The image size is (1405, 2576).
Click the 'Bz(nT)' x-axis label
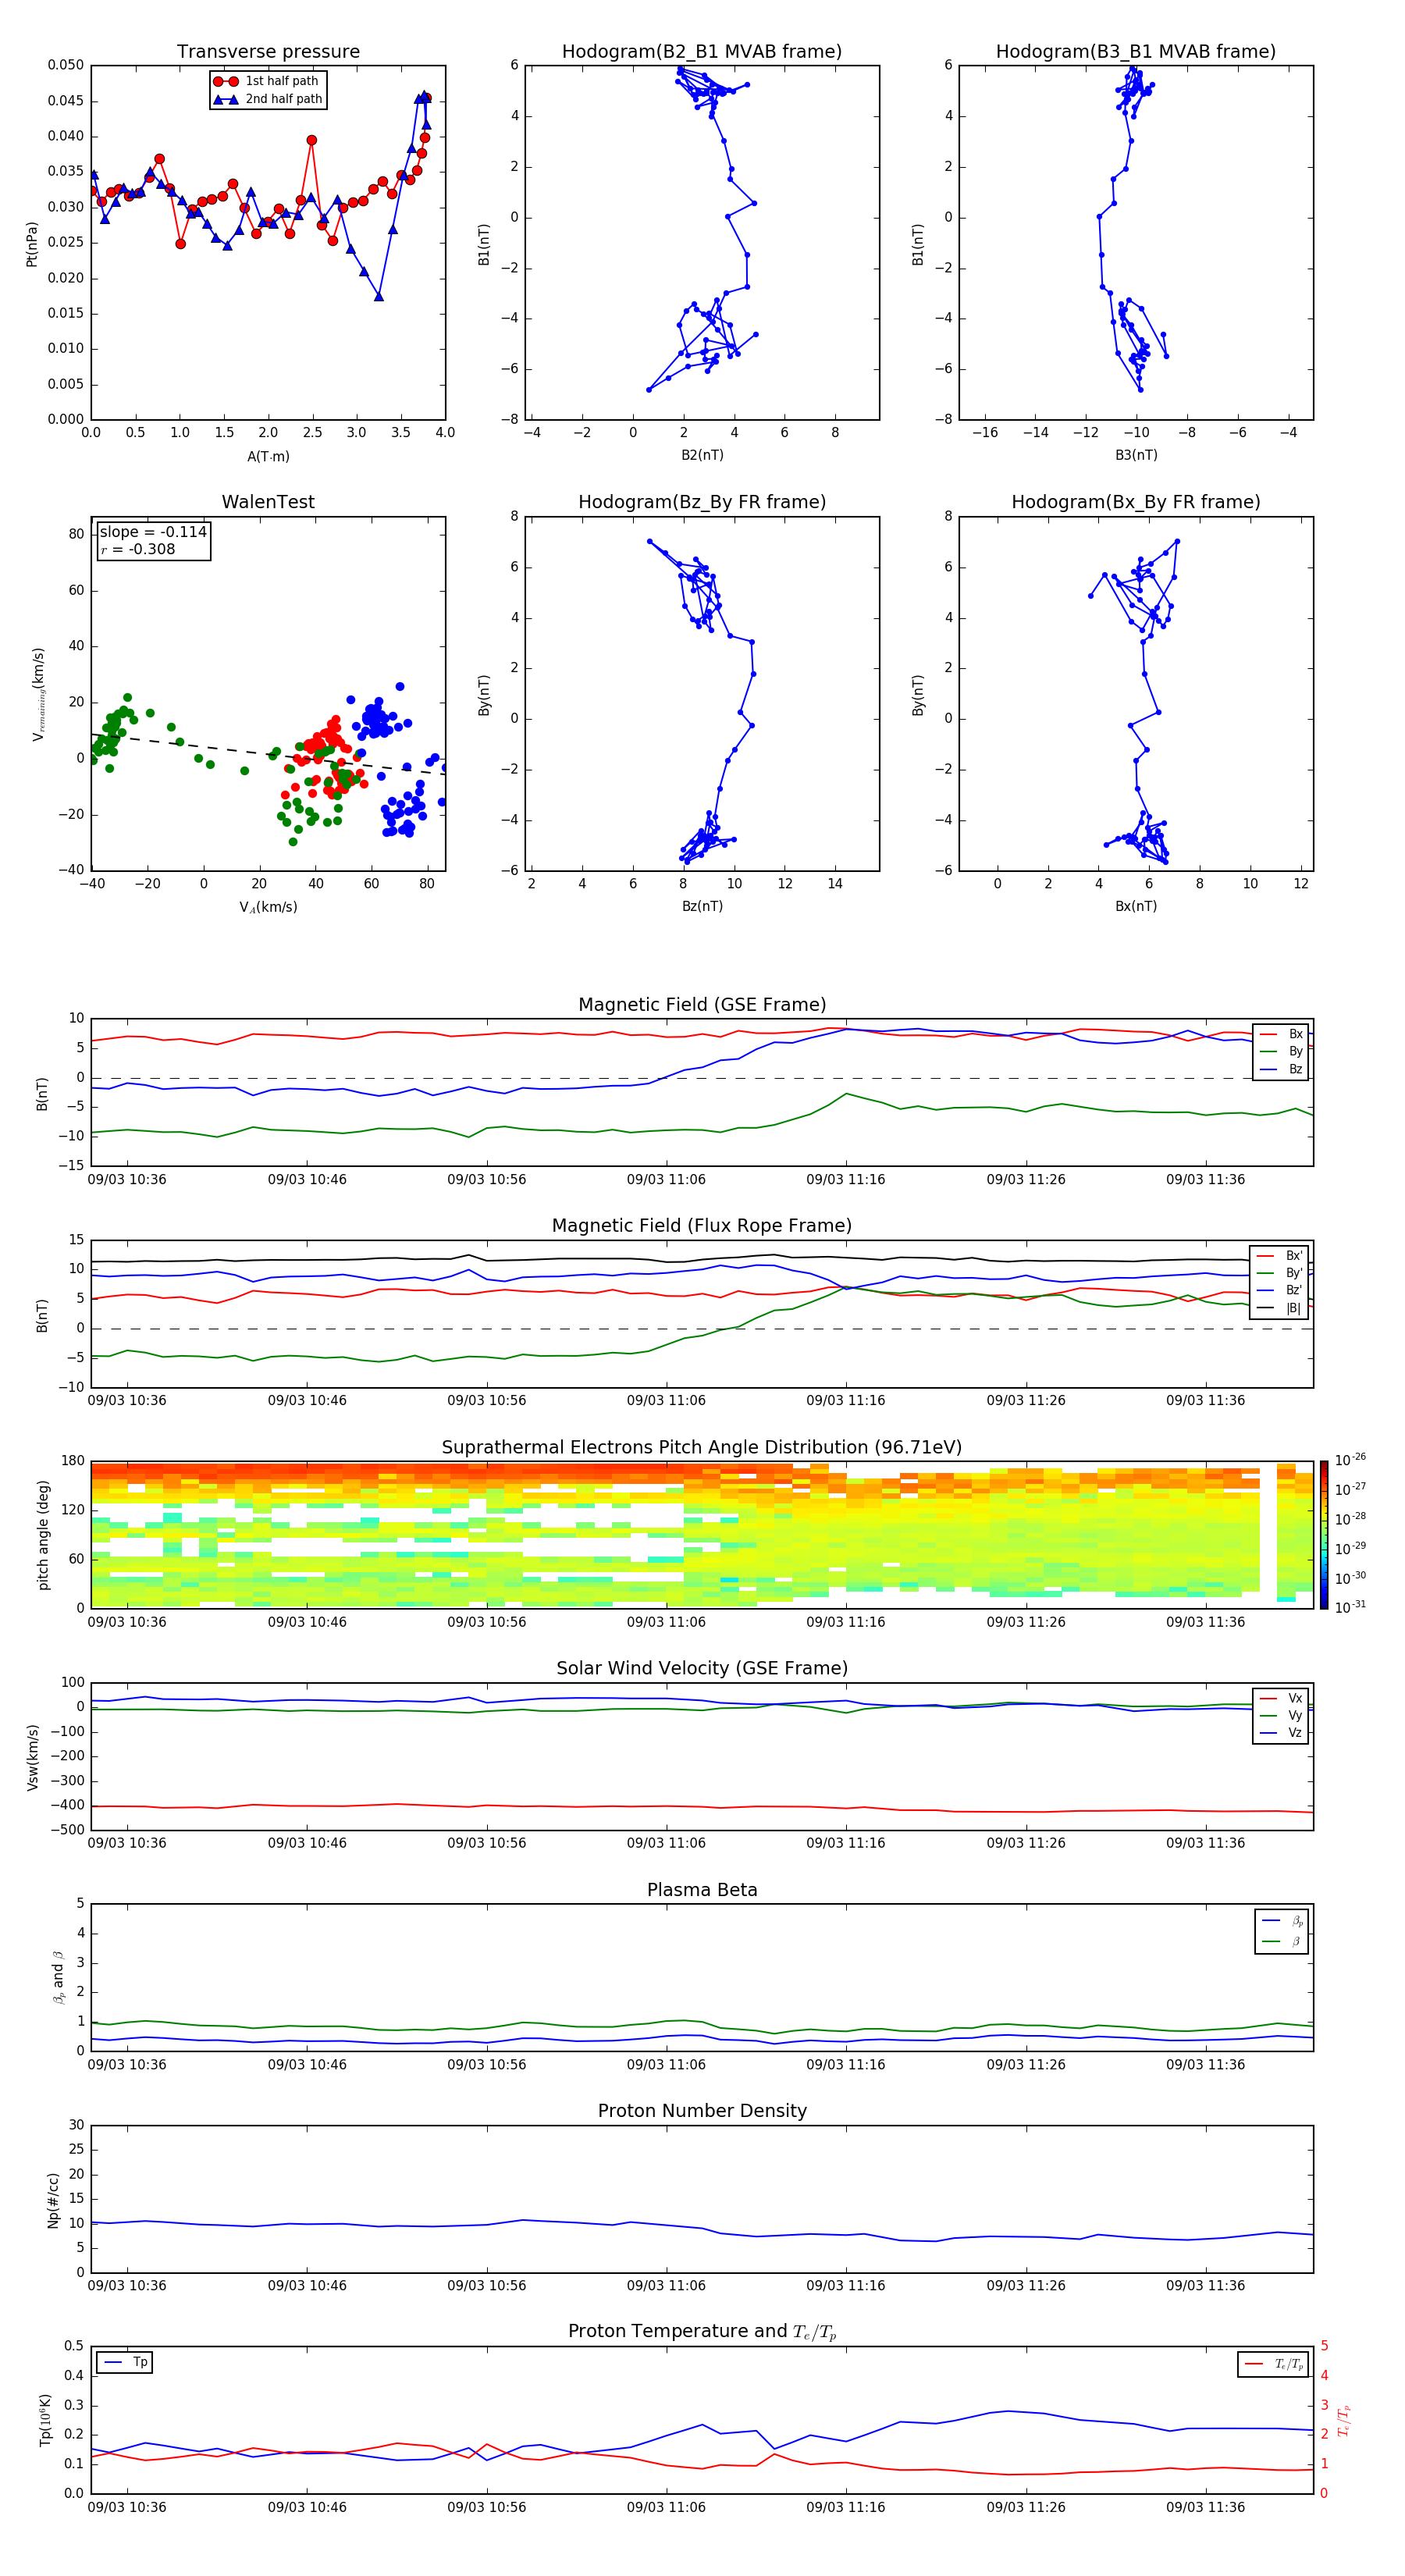click(702, 906)
